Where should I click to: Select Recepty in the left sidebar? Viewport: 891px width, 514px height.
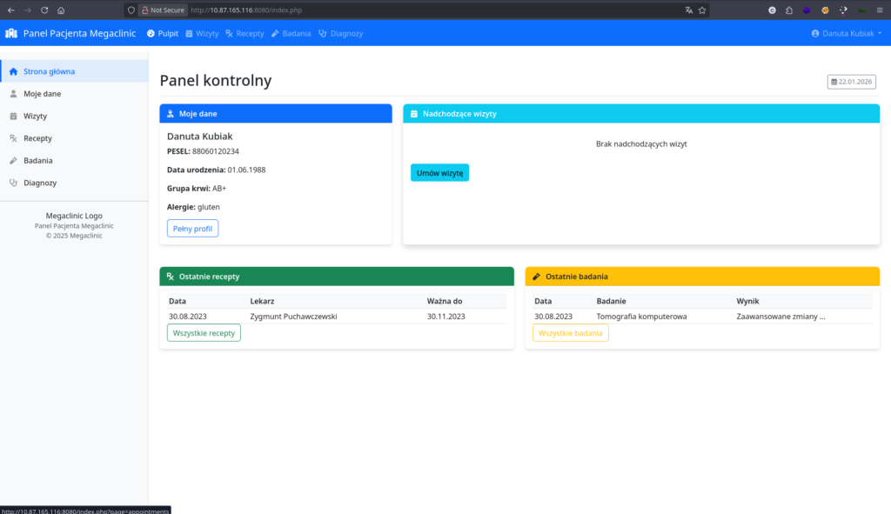point(37,138)
